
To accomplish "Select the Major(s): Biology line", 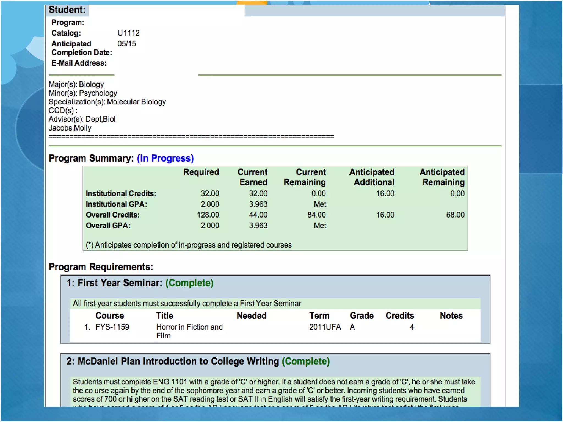I will click(76, 84).
